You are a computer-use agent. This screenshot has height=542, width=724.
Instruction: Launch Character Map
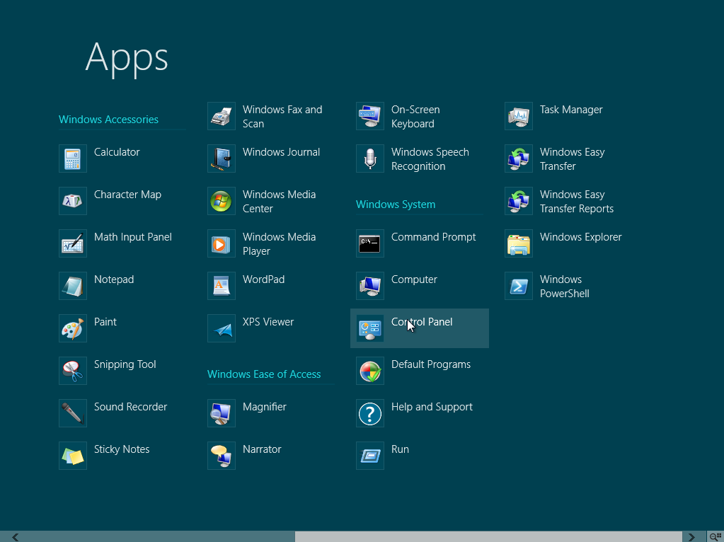pyautogui.click(x=110, y=201)
